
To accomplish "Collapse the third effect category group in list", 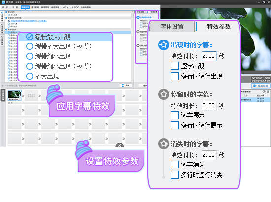I will [6, 30].
